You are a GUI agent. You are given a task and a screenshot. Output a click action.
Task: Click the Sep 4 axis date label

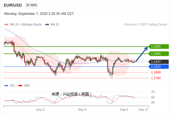pyautogui.click(x=82, y=110)
